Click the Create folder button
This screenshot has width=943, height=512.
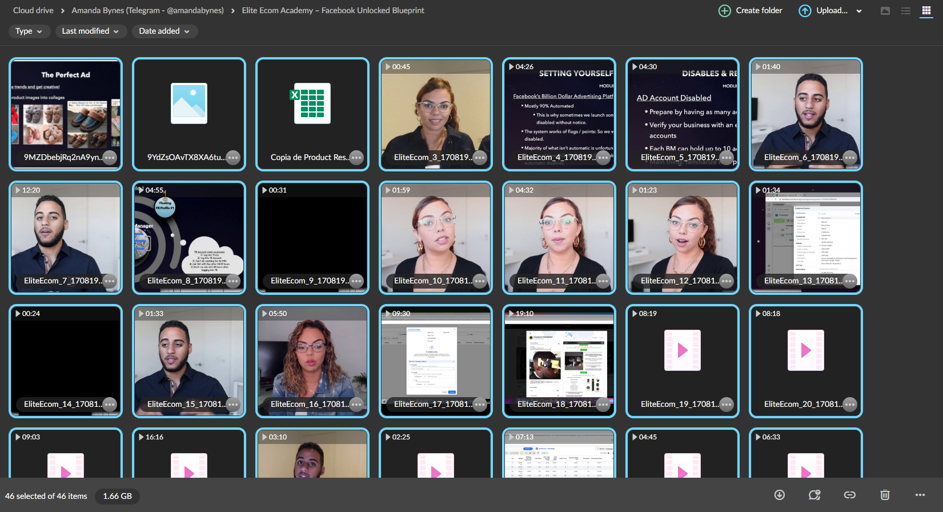[751, 10]
